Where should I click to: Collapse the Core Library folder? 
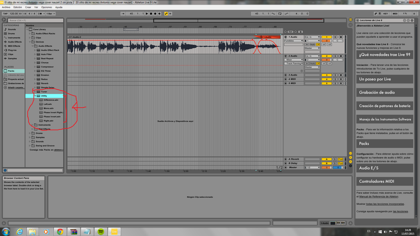click(27, 29)
